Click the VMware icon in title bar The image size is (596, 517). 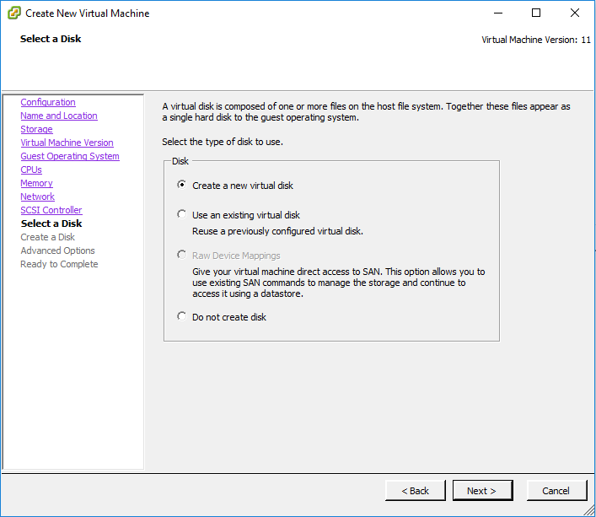click(14, 13)
